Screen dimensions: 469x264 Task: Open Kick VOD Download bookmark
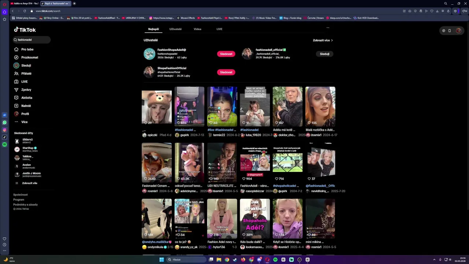click(366, 18)
